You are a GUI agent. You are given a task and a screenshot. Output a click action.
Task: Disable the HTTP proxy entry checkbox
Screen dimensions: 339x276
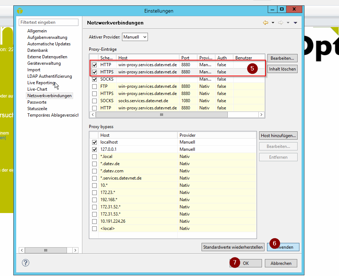pyautogui.click(x=94, y=65)
